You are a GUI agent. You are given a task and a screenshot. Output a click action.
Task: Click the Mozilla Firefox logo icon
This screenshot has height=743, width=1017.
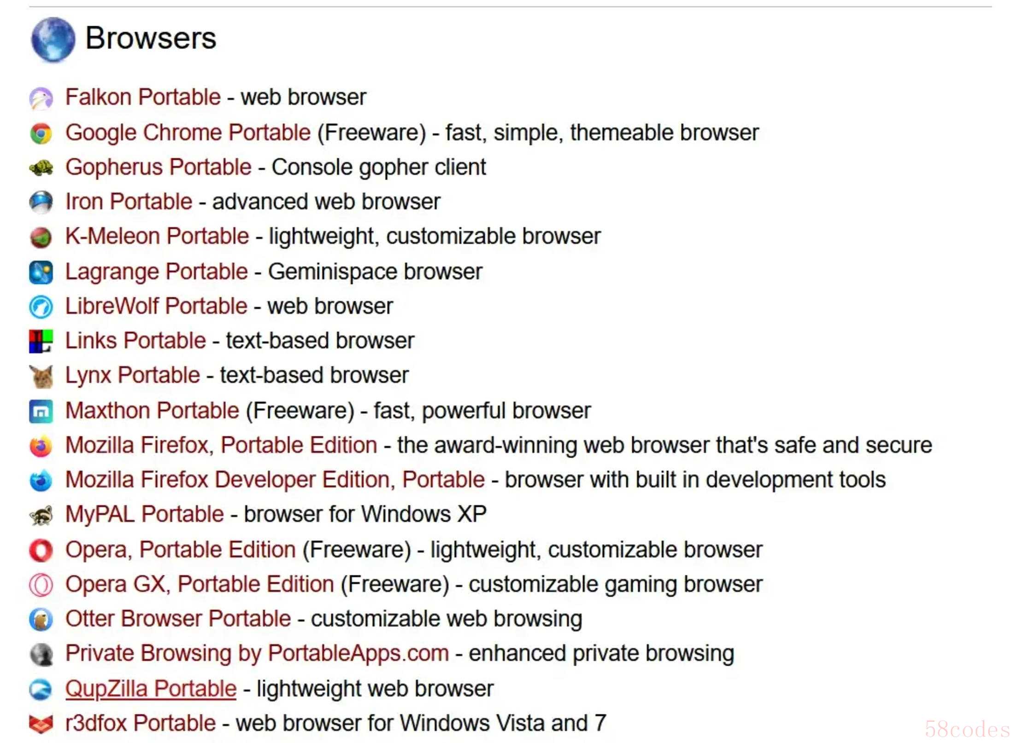click(41, 446)
